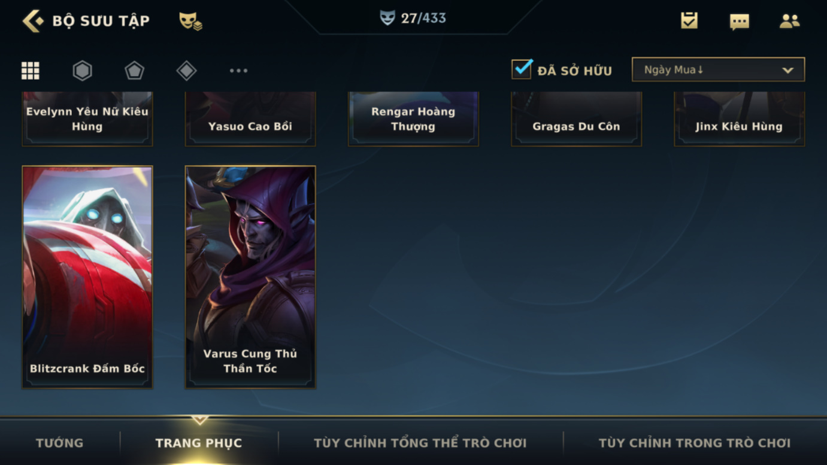This screenshot has width=827, height=465.
Task: Open the masks stack icon beside Bộ Sưu Tập
Action: point(190,21)
